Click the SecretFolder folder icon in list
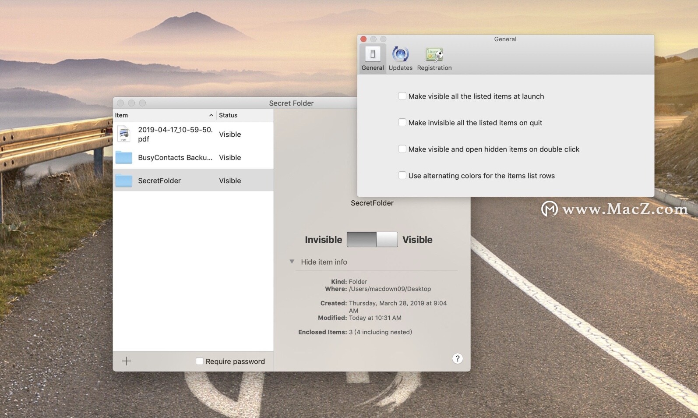Viewport: 698px width, 418px height. tap(124, 181)
